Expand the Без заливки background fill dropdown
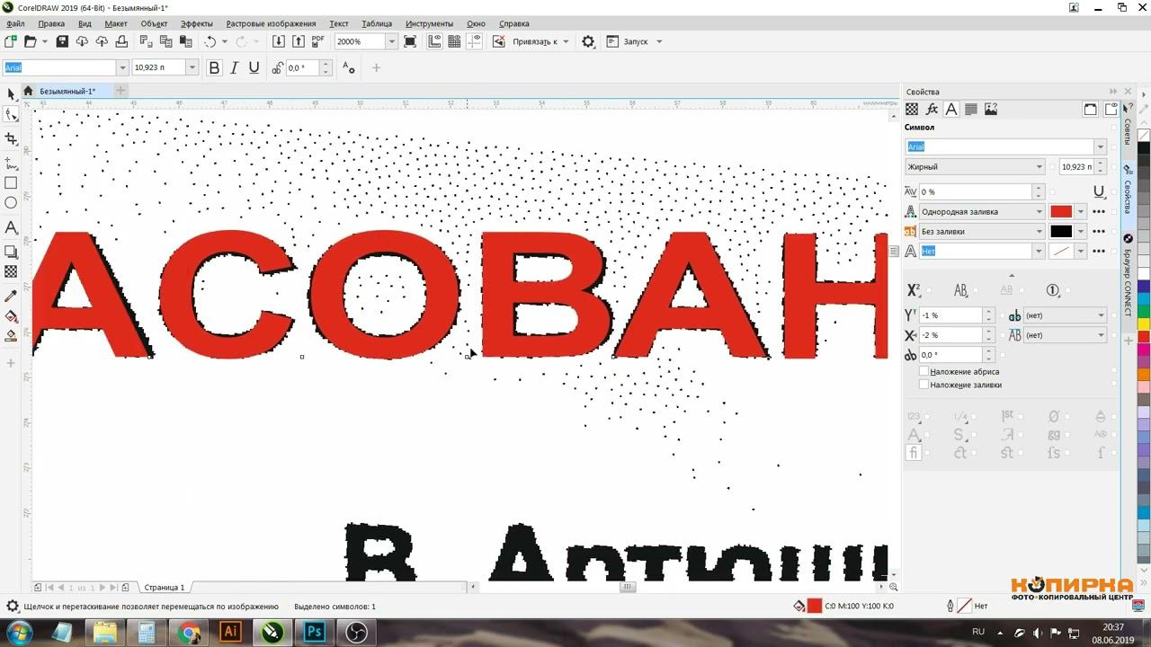 coord(1039,231)
